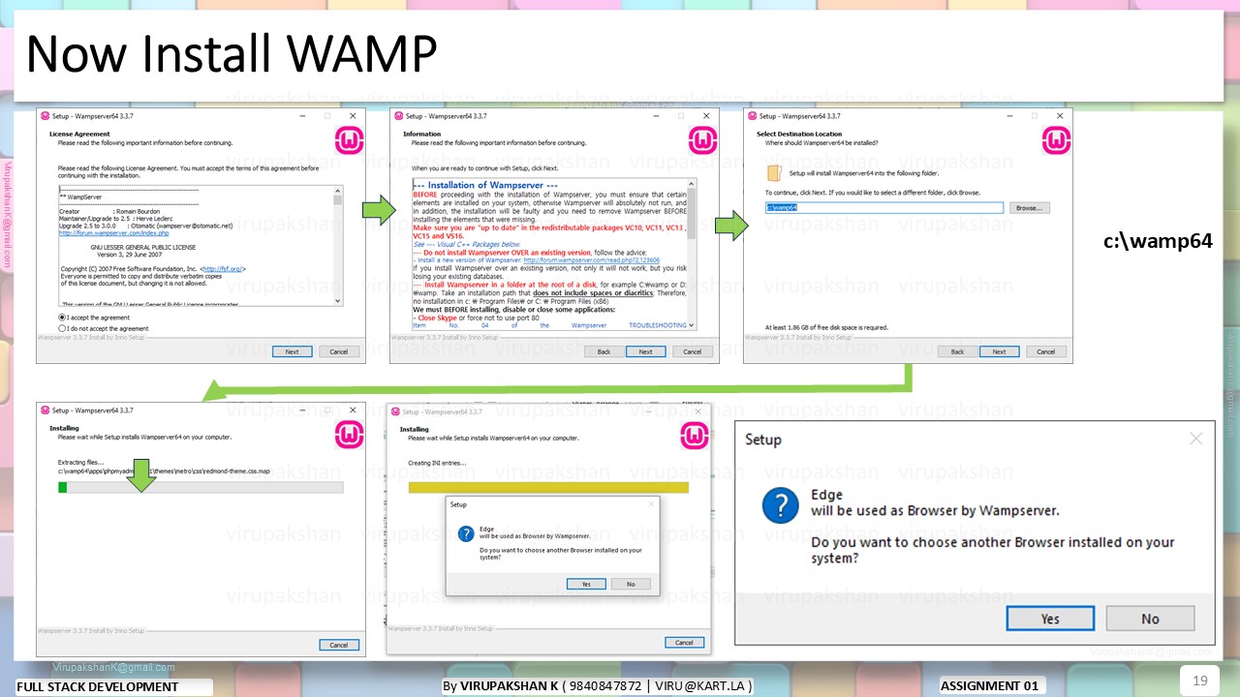Click Yes in the small Setup dialog
Screen dimensions: 1240x697
pos(586,584)
